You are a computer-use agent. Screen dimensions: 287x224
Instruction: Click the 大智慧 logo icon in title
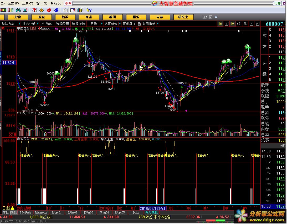tap(155, 3)
